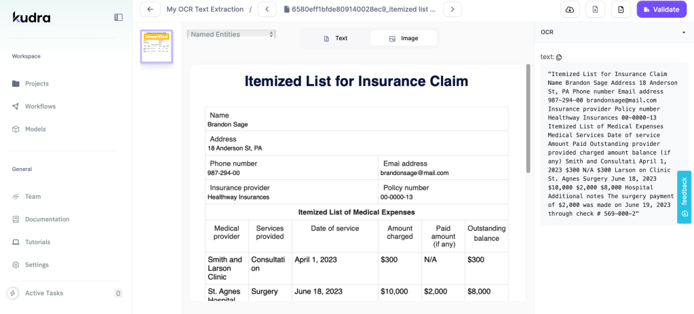Viewport: 694px width, 314px height.
Task: Click the Active Tasks count badge
Action: pyautogui.click(x=118, y=293)
